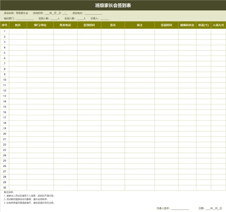Click the 活动地点 blank line
Viewport: 226px width, 212px height.
click(x=94, y=13)
